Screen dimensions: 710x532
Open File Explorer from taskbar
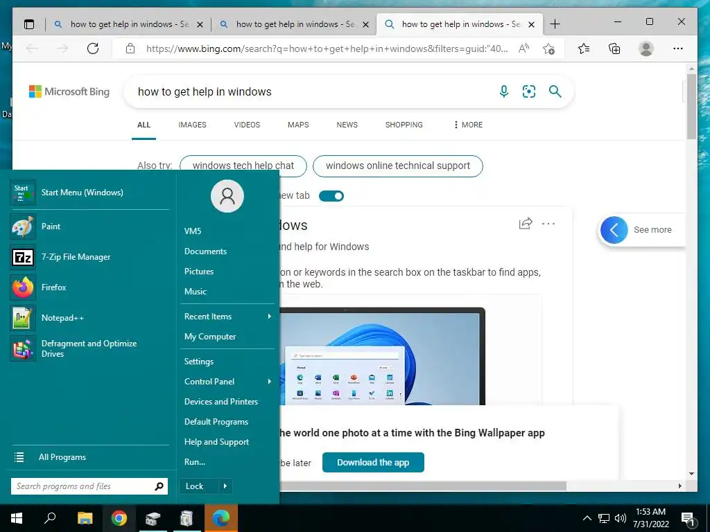(85, 518)
